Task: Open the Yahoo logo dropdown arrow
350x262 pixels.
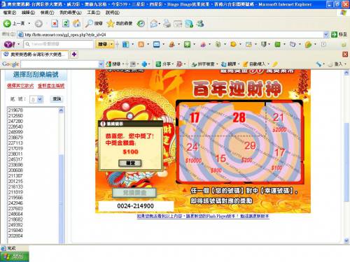Action: pyautogui.click(x=19, y=44)
